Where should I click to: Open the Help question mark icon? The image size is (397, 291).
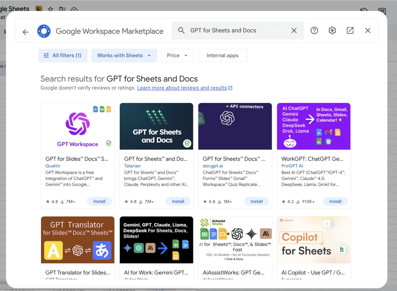click(x=314, y=30)
